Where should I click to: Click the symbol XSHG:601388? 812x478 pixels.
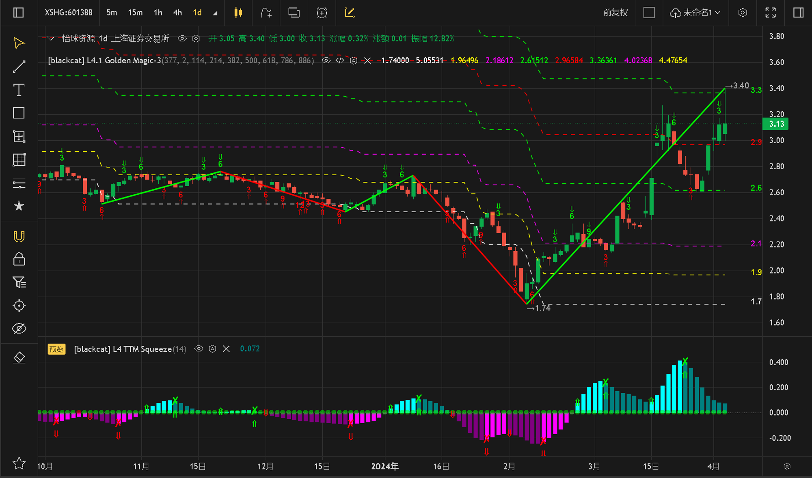pos(68,13)
